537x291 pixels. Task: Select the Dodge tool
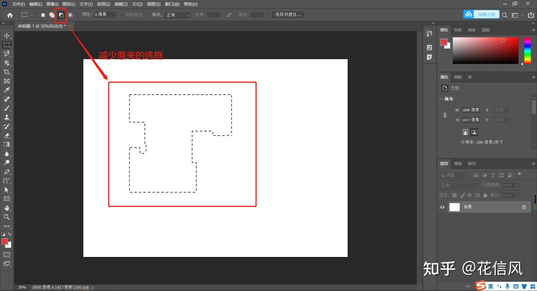point(7,163)
